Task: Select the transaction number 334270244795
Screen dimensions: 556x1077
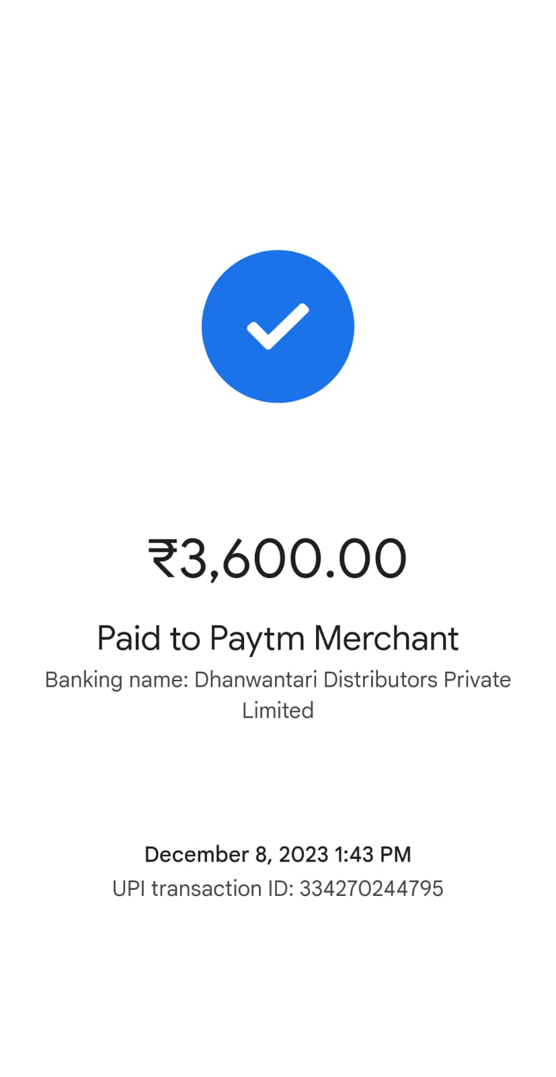Action: pyautogui.click(x=371, y=889)
